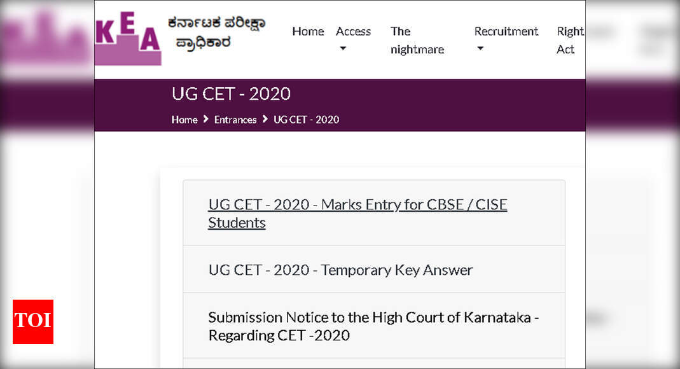Click the Recruitment menu label
680x369 pixels.
(506, 31)
